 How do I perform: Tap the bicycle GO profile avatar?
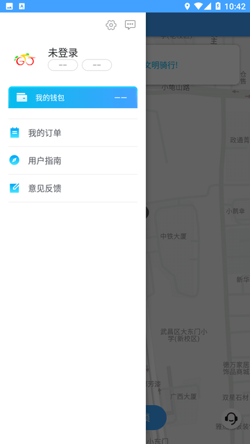(x=25, y=60)
